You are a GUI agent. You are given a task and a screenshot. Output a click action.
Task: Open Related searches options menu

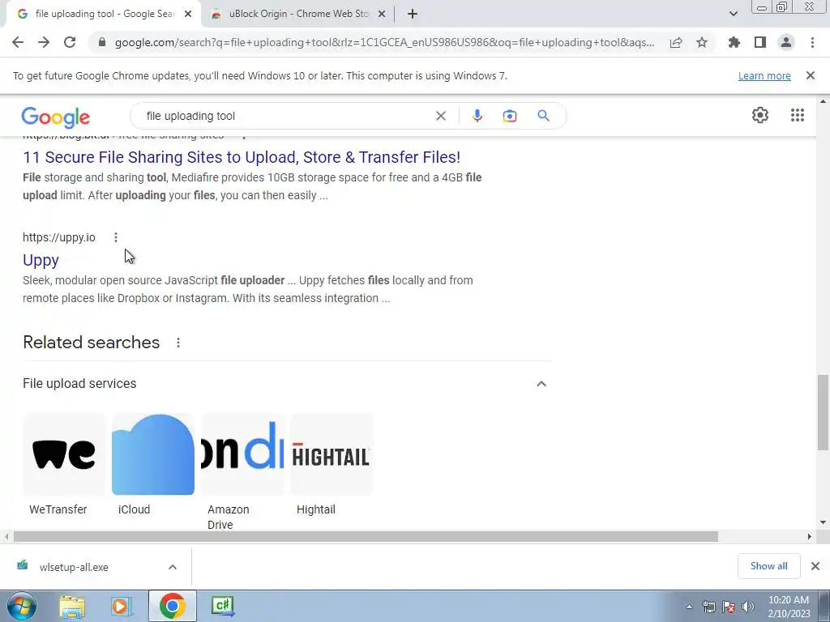(x=178, y=343)
